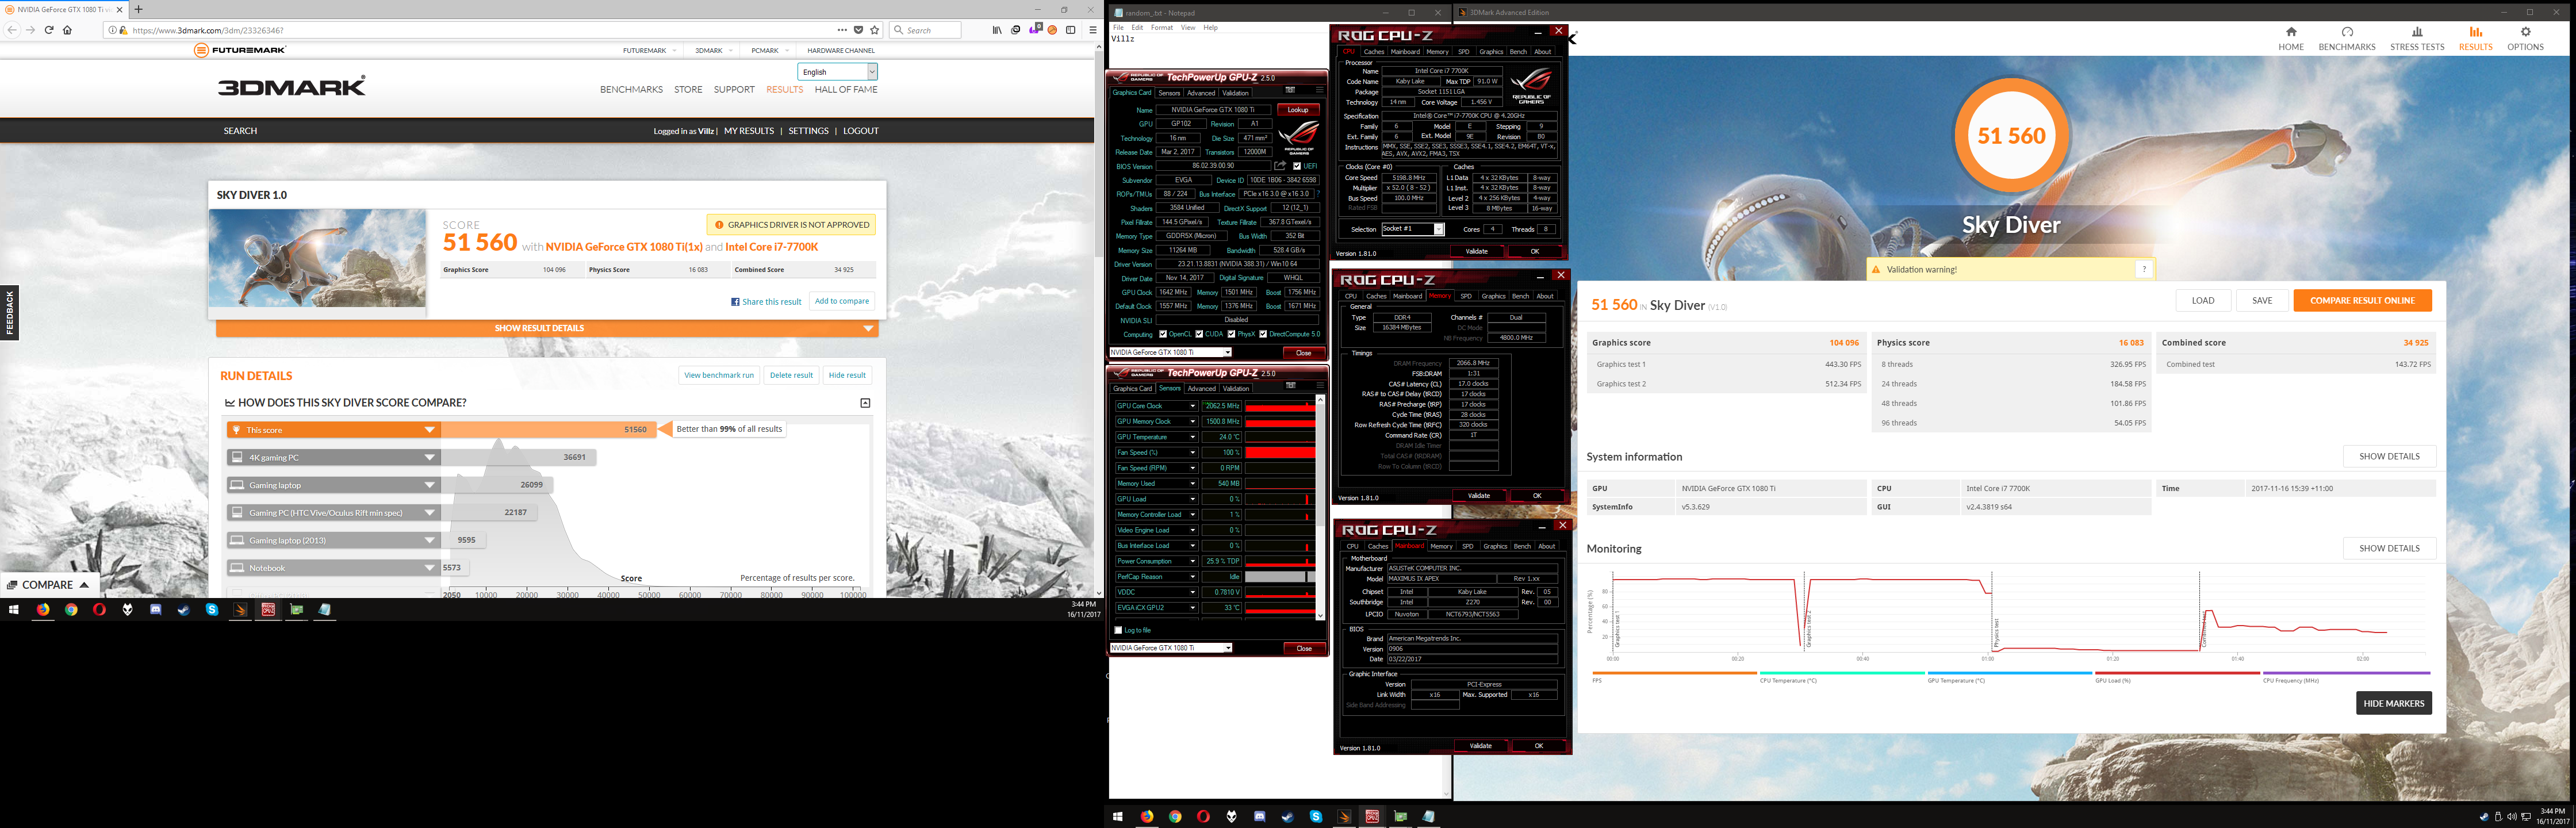
Task: Open Opera from right taskbar
Action: 1203,816
